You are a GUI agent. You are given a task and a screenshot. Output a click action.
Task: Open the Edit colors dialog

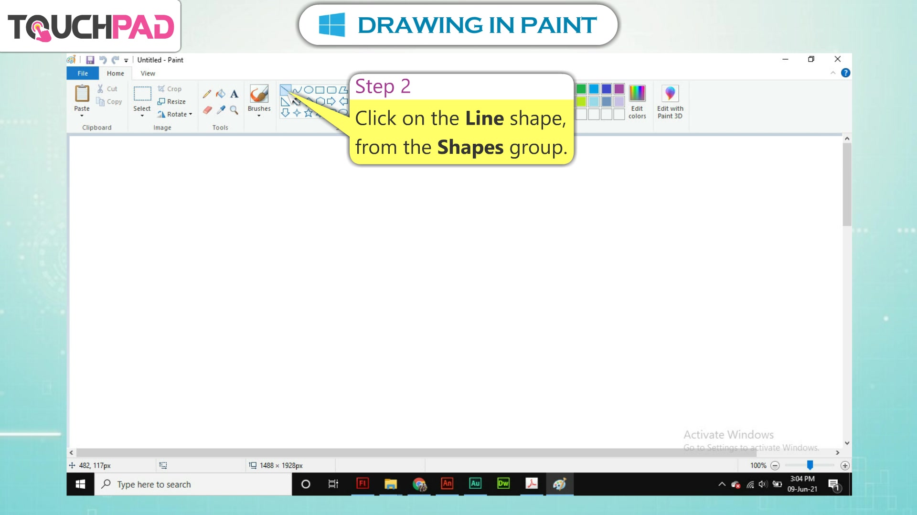(x=637, y=101)
